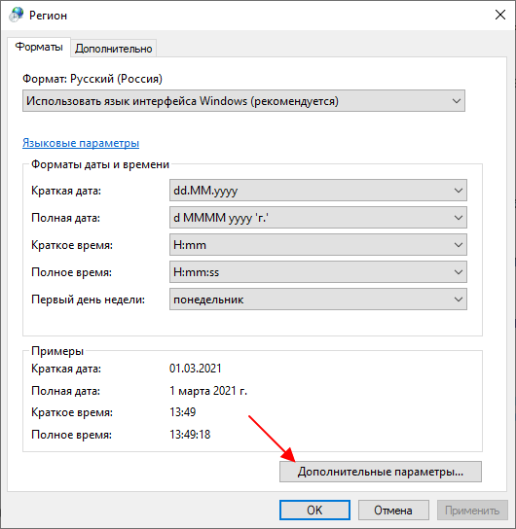Click the Полное время dropdown arrow
Viewport: 516px width, 529px height.
point(459,272)
